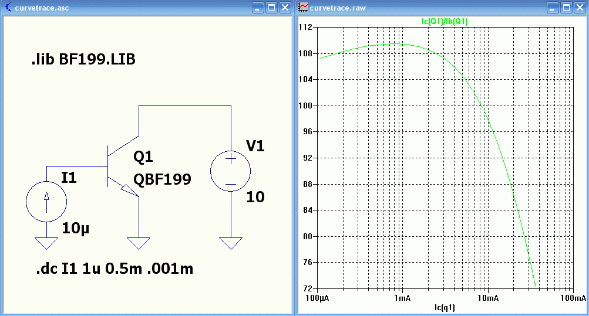Click the QBF199 model name label
This screenshot has height=316, width=589.
click(162, 179)
